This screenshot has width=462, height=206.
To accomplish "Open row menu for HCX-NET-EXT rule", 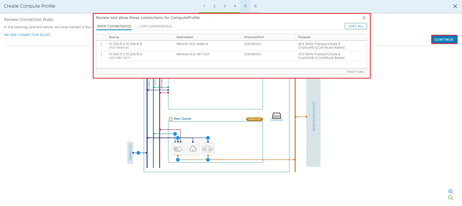I will click(101, 54).
